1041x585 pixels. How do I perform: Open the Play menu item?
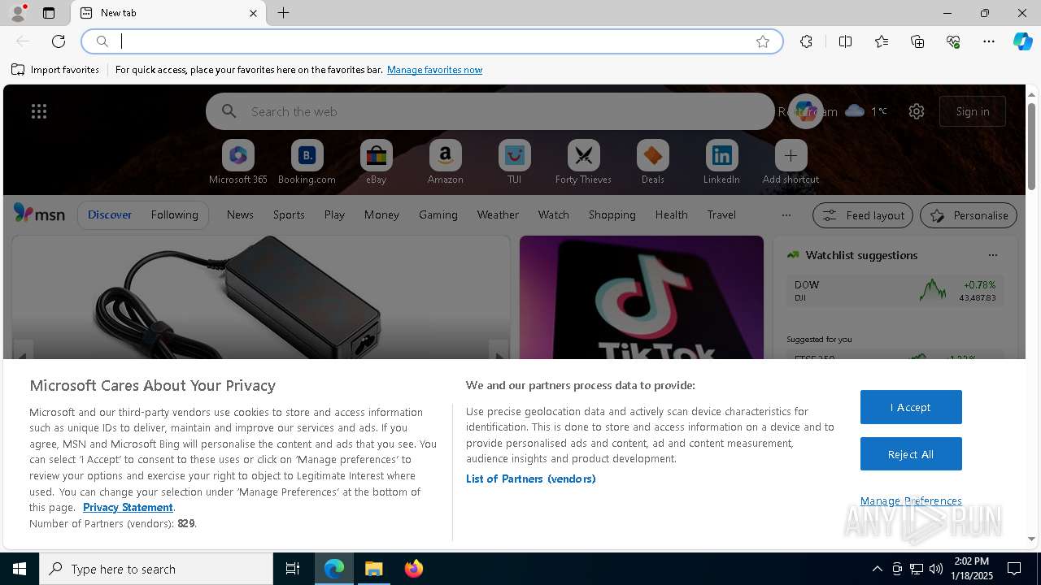(x=334, y=214)
